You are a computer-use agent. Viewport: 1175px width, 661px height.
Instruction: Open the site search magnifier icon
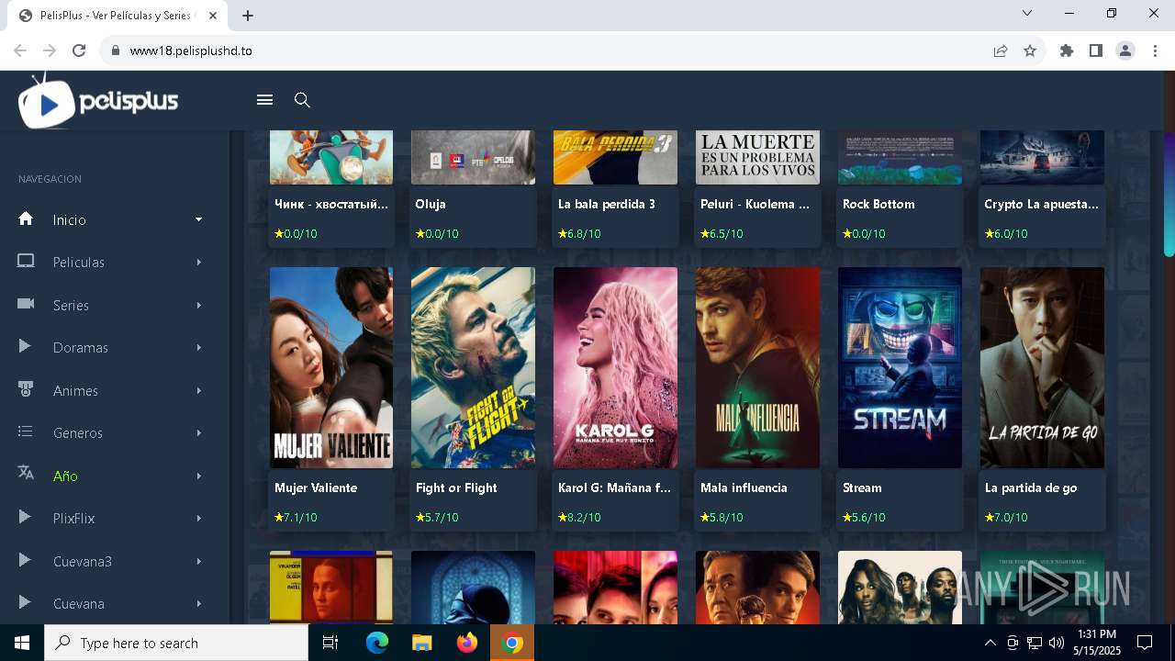pos(302,100)
